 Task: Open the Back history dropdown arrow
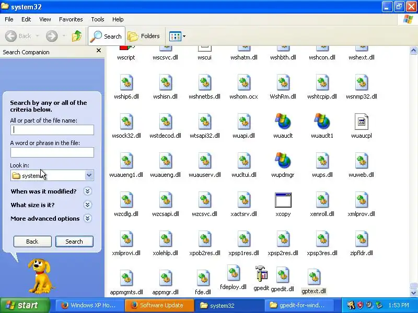coord(37,36)
